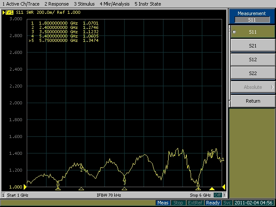Open the 1 Active Ch/Trace menu
The image size is (276, 207).
(x=21, y=4)
